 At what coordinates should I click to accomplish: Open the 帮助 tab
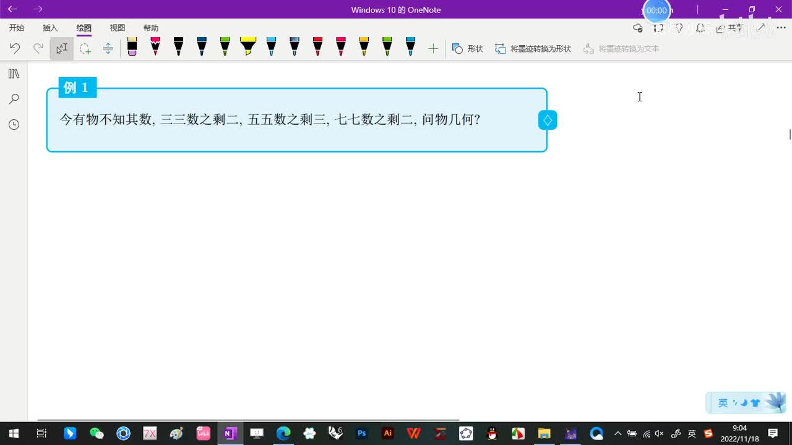point(151,28)
